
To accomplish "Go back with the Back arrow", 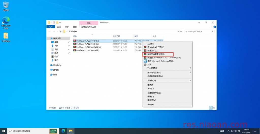I will [50, 31].
